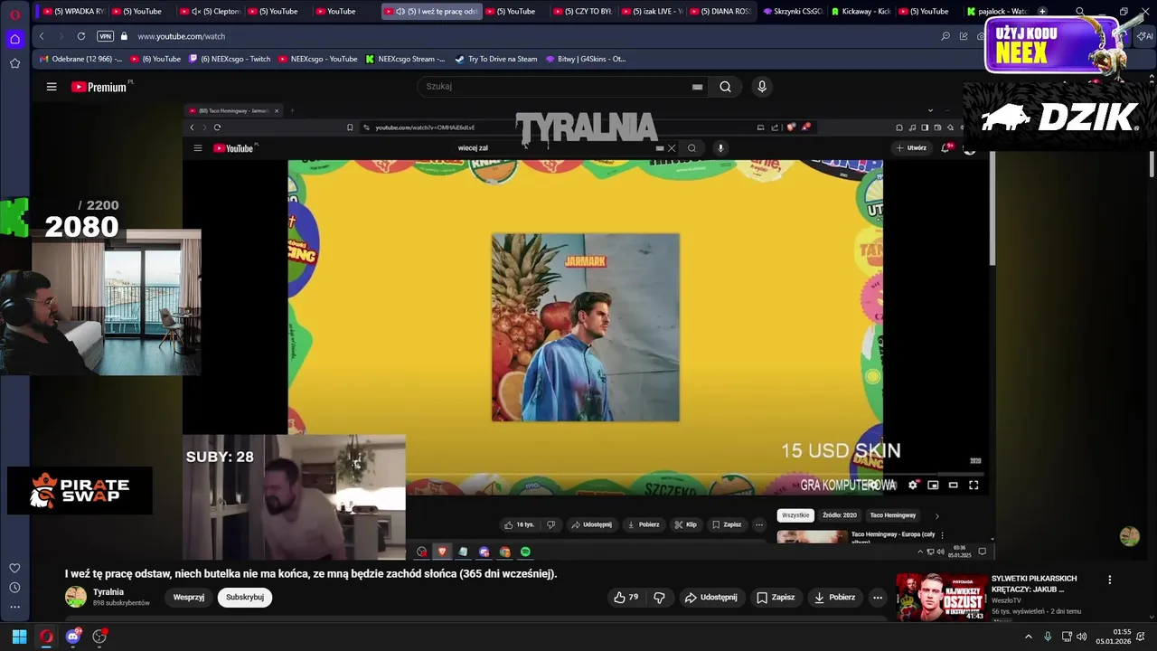Open the options menu for the SYLWETKI PIŁKARSKICH video
Image resolution: width=1157 pixels, height=651 pixels.
pyautogui.click(x=1110, y=580)
